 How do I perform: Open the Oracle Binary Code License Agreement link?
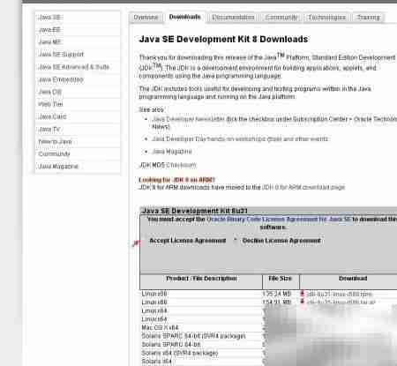[279, 220]
